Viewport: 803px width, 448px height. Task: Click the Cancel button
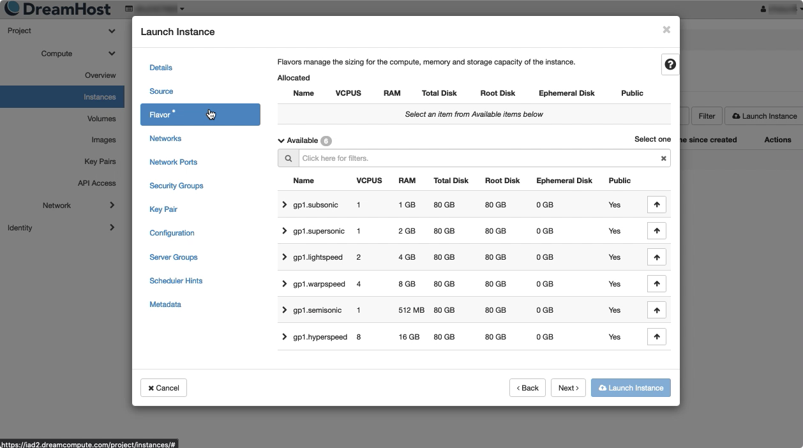coord(163,388)
